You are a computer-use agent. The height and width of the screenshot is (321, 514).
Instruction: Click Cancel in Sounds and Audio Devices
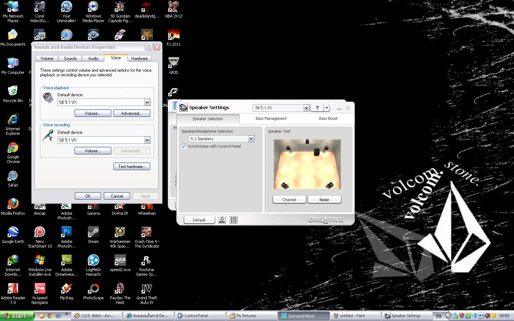coord(117,196)
